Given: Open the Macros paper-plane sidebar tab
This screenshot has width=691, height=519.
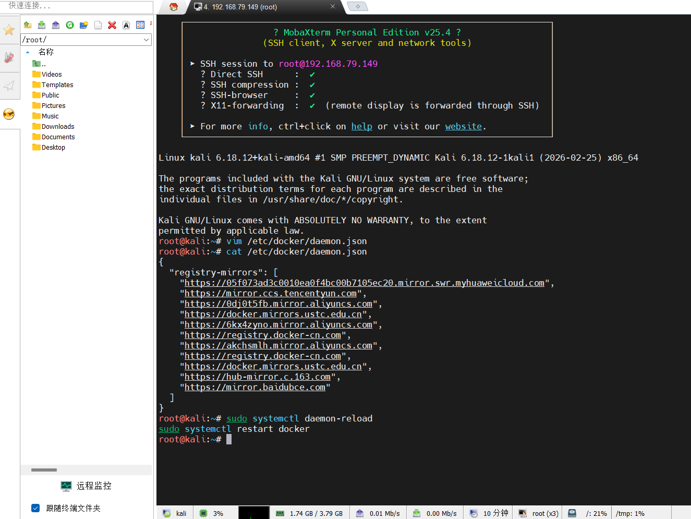Looking at the screenshot, I should pyautogui.click(x=9, y=86).
